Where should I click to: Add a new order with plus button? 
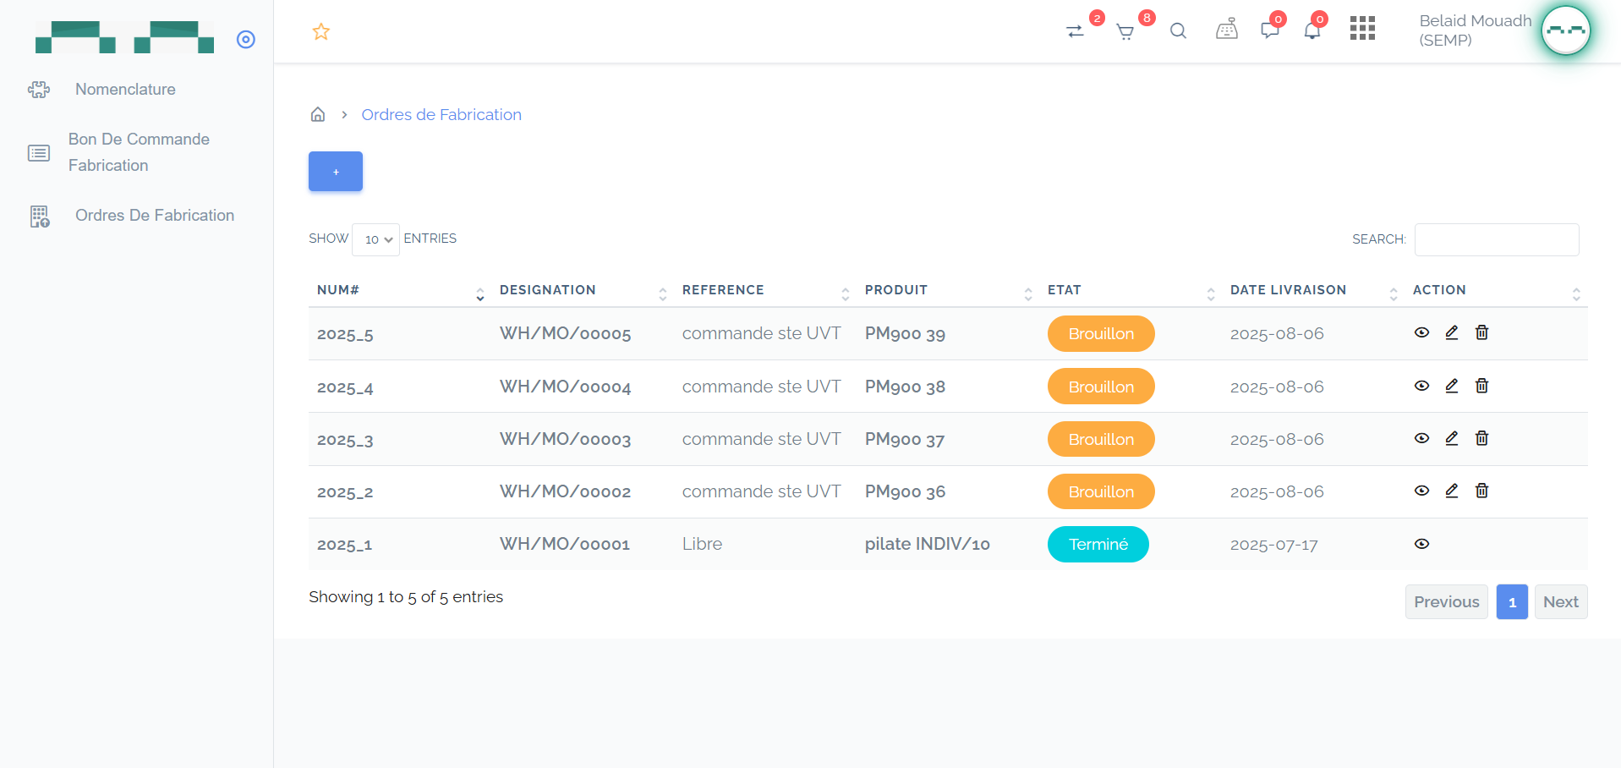[x=336, y=172]
